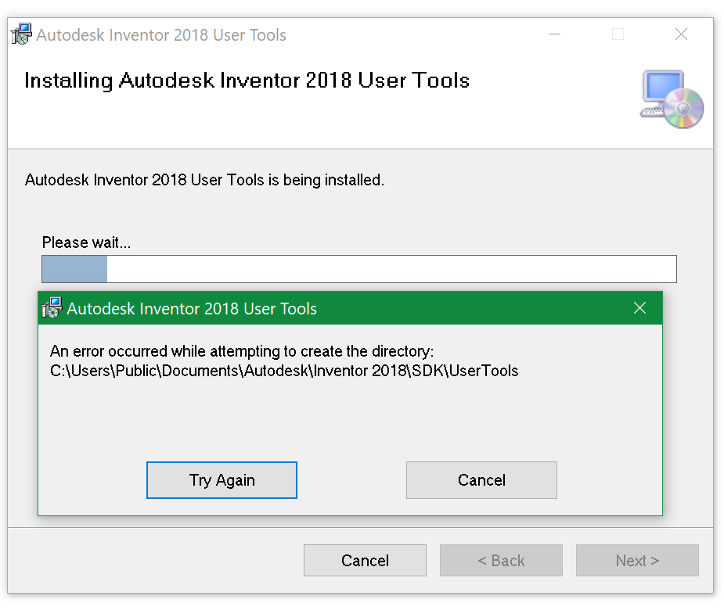The width and height of the screenshot is (724, 610).
Task: Click the main window title bar text
Action: click(161, 35)
